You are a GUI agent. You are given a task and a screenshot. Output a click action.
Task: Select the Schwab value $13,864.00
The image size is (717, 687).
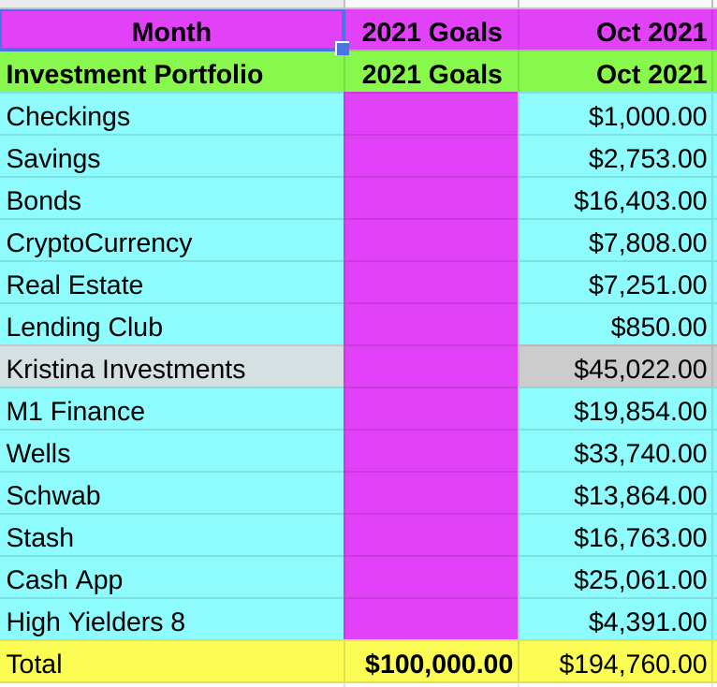[617, 495]
